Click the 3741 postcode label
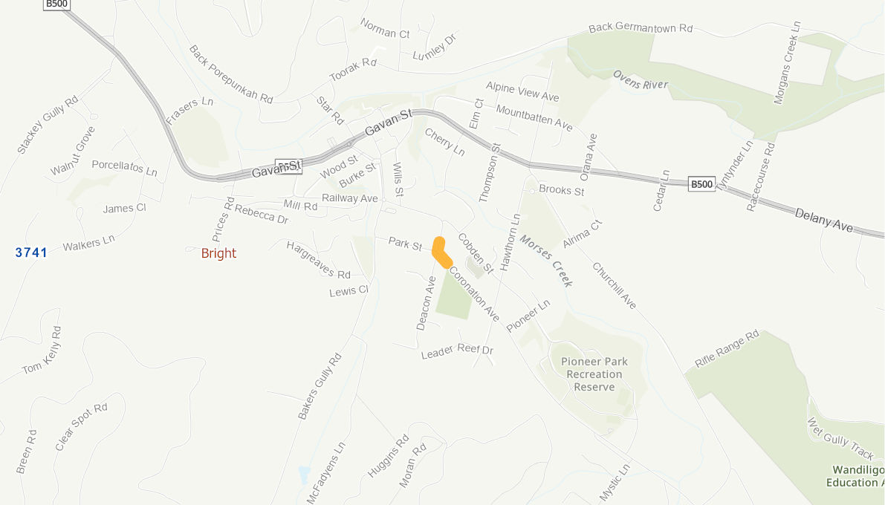The height and width of the screenshot is (505, 885). pos(31,252)
